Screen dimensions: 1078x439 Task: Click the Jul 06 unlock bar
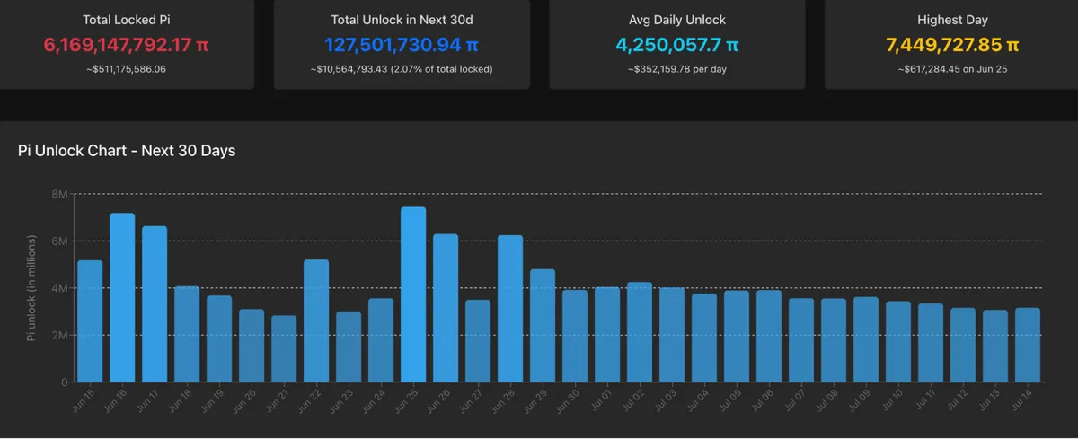click(769, 337)
